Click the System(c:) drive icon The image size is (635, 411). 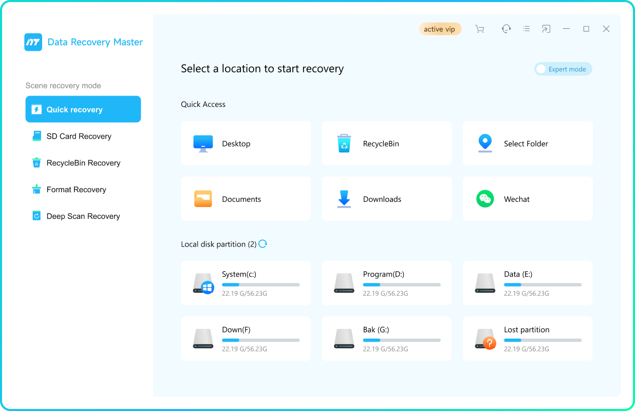click(203, 284)
